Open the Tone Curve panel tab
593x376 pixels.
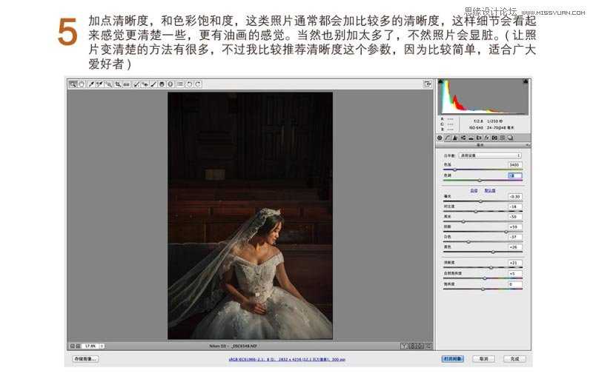point(447,138)
